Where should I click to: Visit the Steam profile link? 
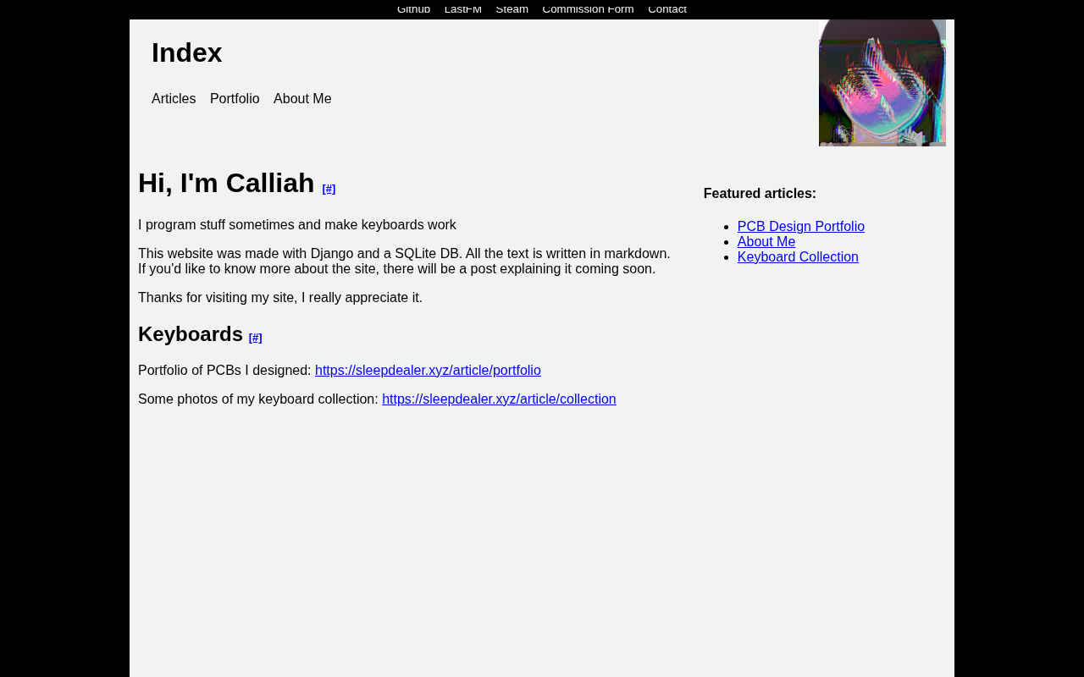click(x=512, y=8)
